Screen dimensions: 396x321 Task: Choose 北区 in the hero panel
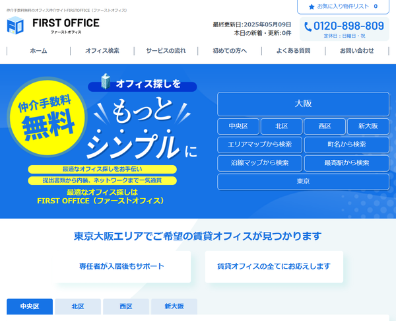click(281, 126)
